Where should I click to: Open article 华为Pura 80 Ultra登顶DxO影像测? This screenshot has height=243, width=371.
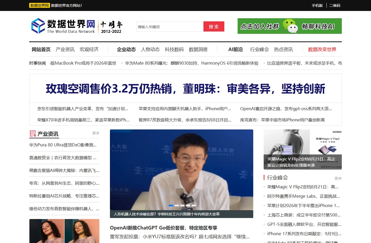coord(63,145)
